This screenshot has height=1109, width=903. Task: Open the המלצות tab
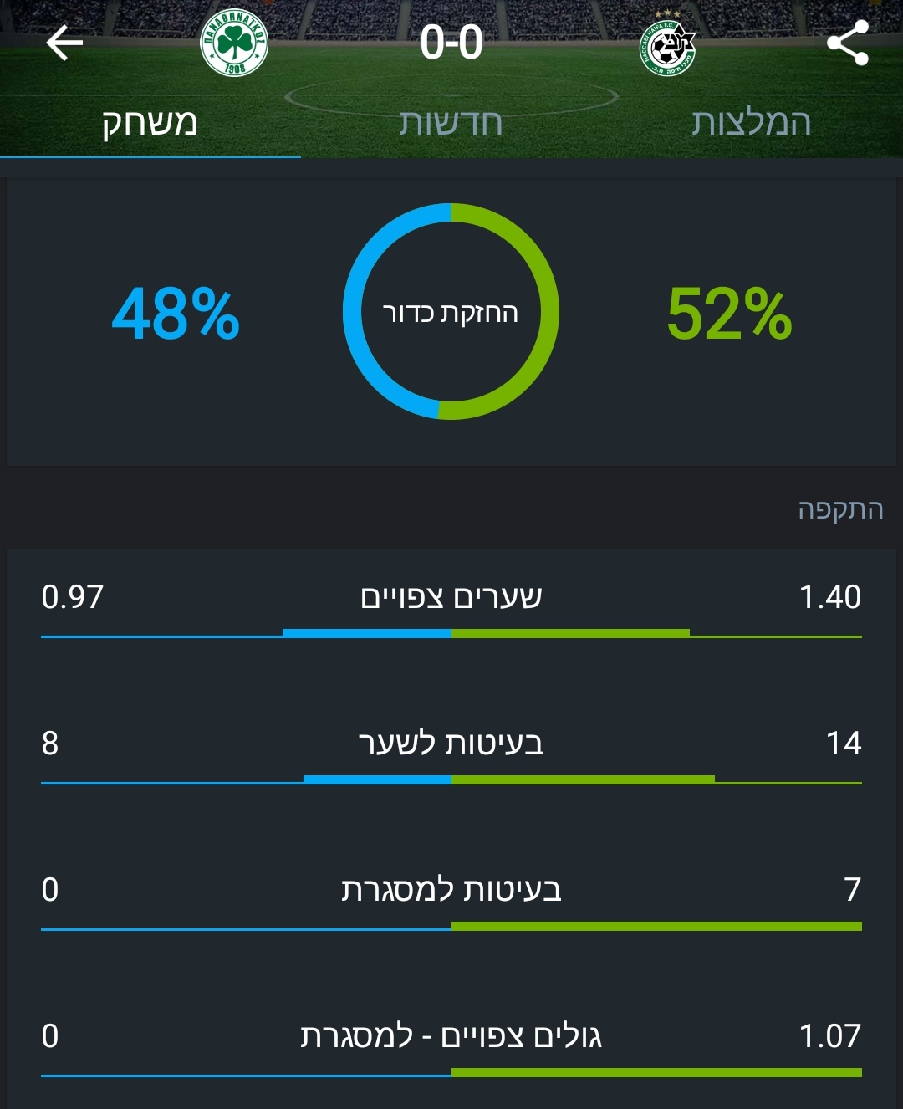(751, 123)
